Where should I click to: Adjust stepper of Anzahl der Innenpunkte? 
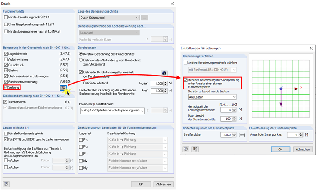point(301,135)
